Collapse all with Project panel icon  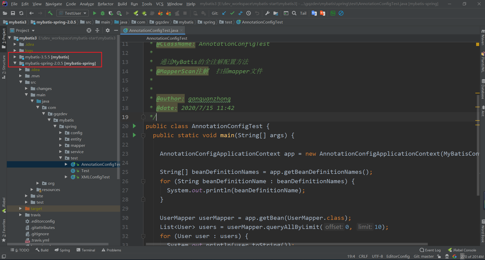click(97, 30)
